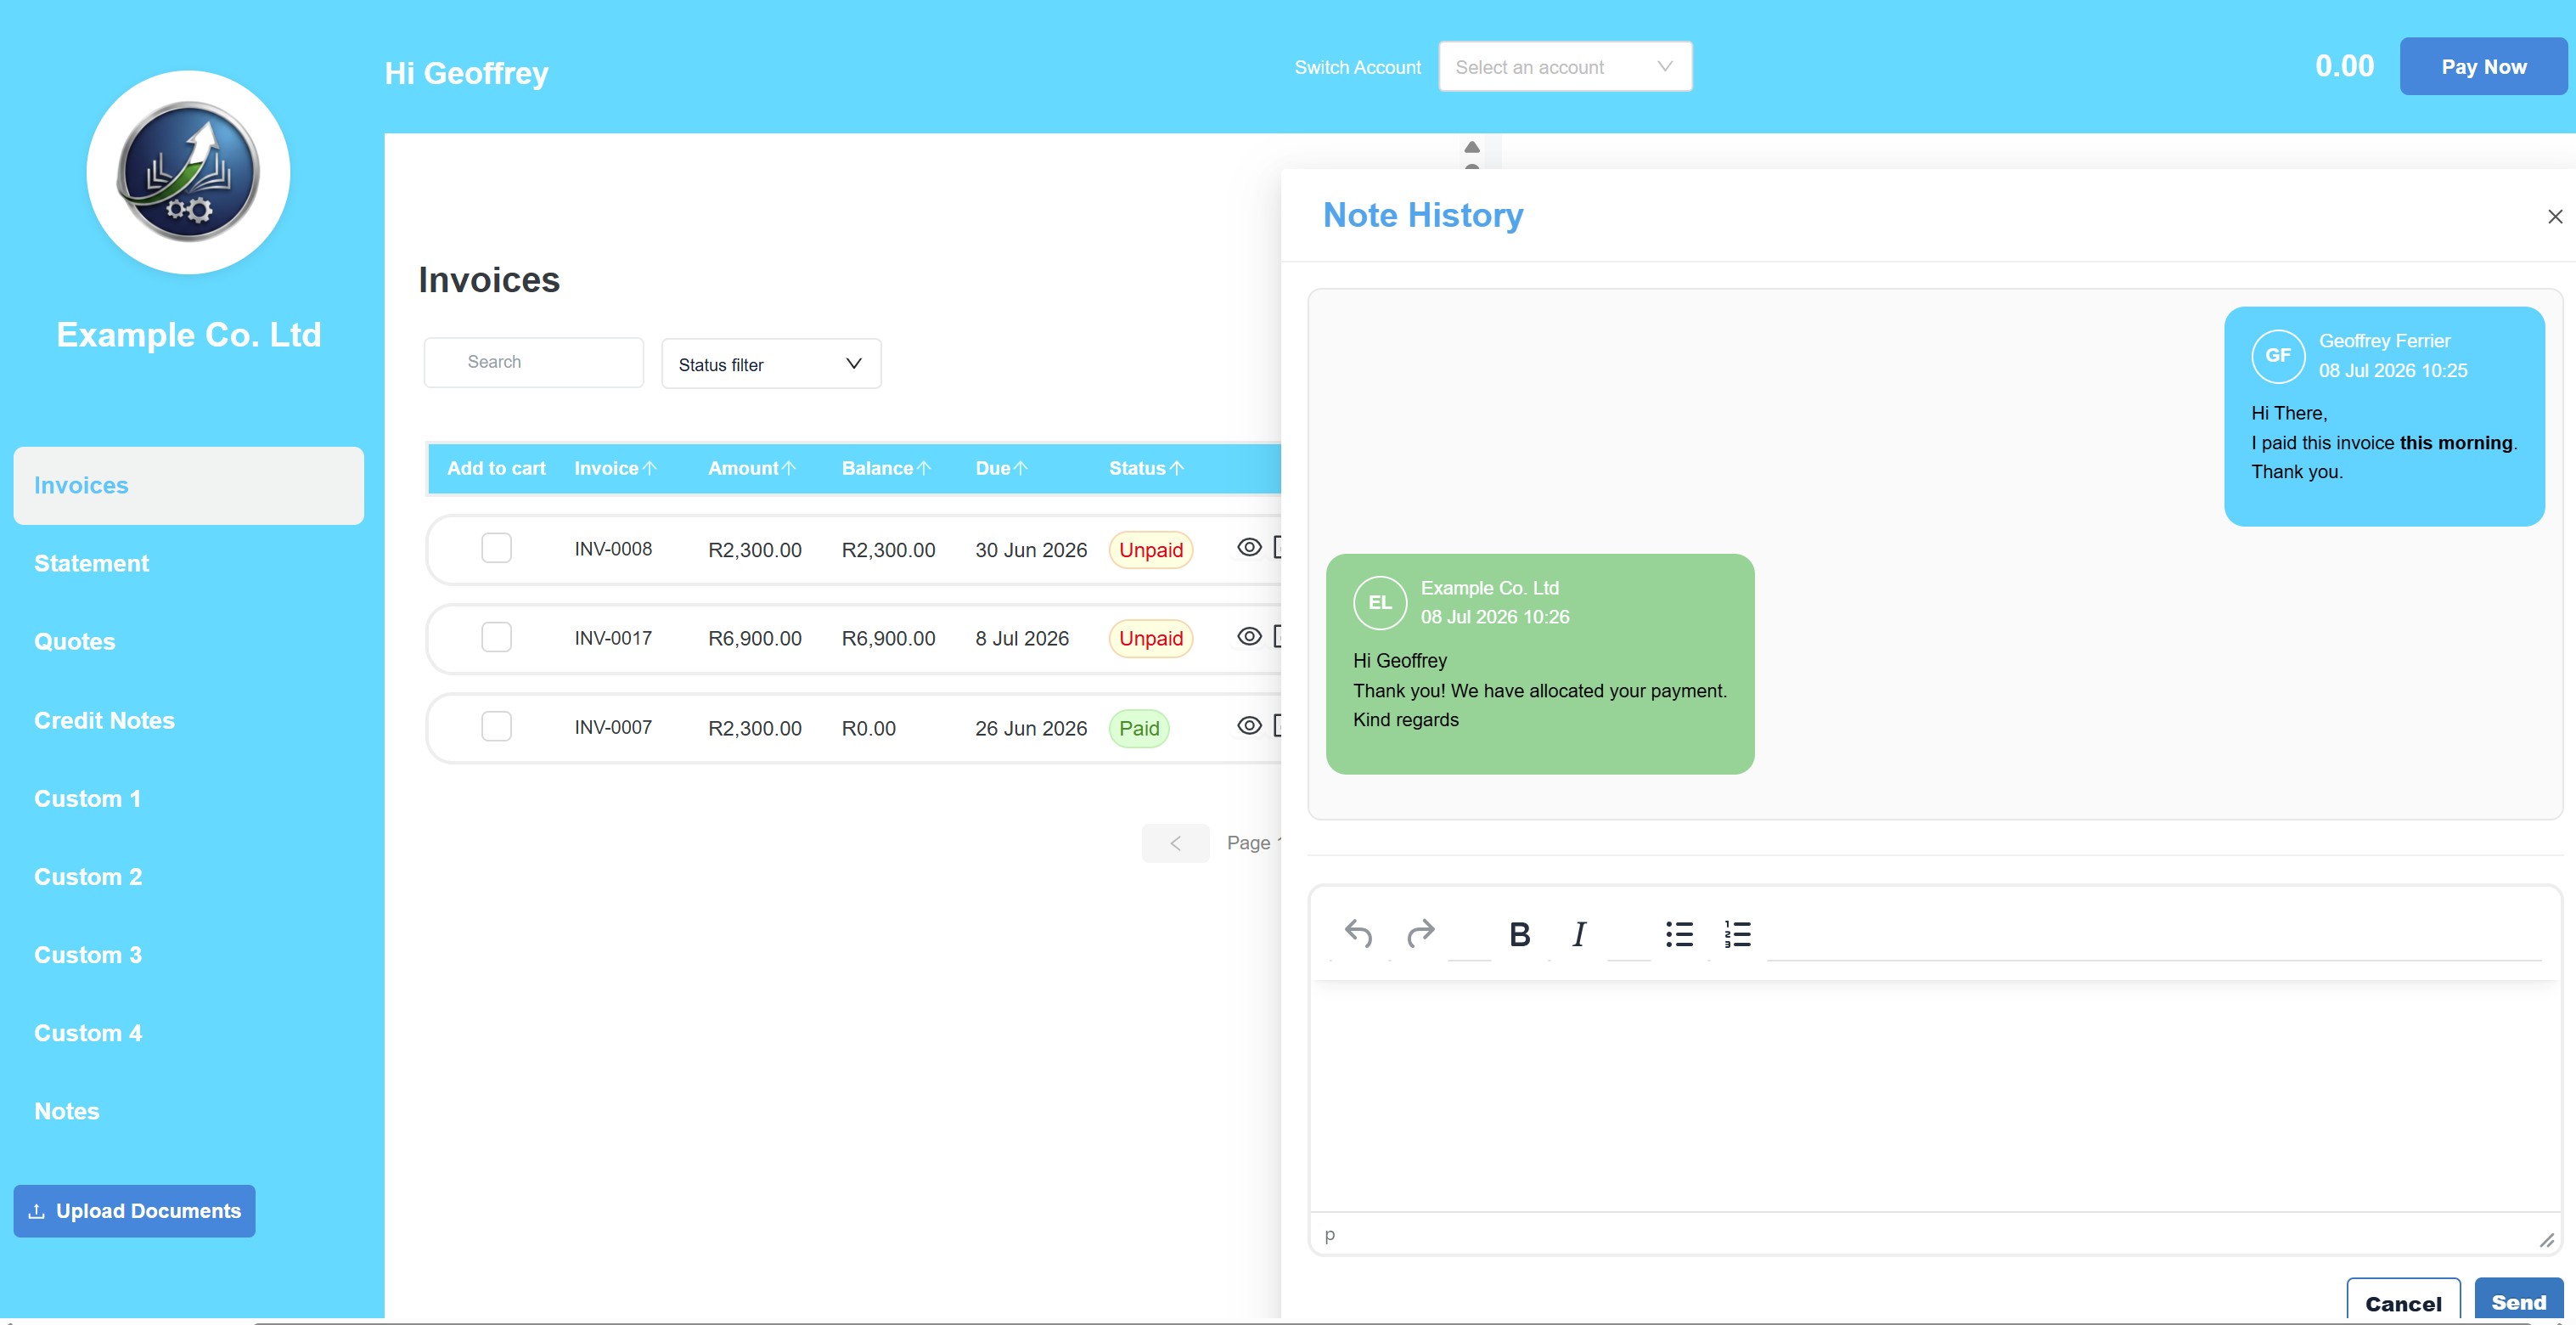Tick the cart checkbox for INV-0007

point(496,726)
